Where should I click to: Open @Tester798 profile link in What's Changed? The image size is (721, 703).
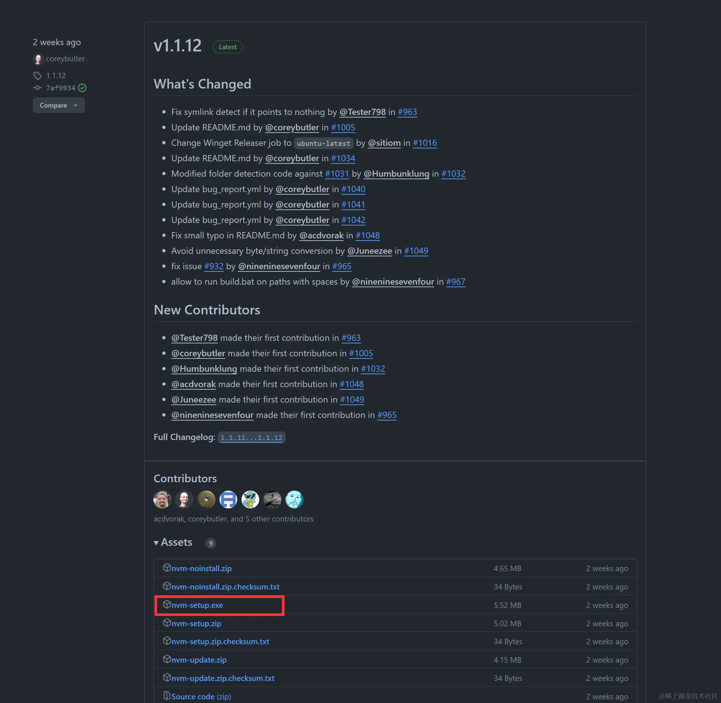[362, 112]
